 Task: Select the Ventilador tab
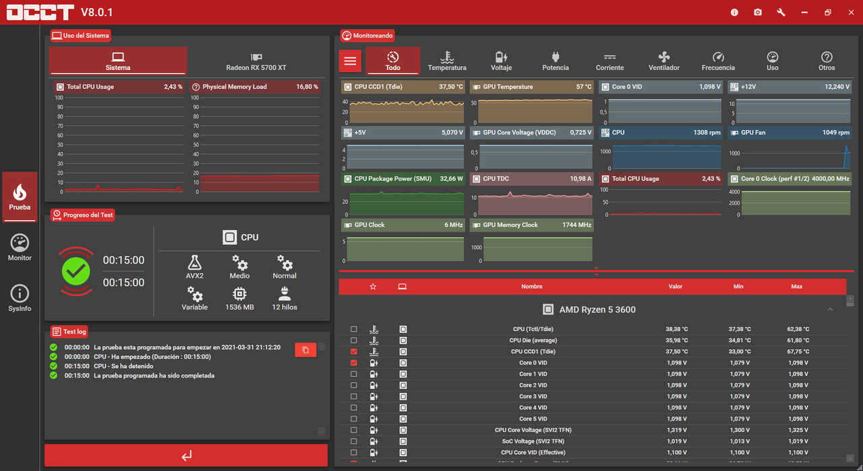coord(664,61)
